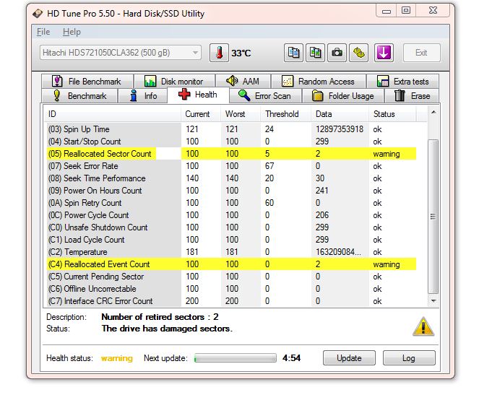Switch to the Random Access tab
Viewport: 479px width, 395px height.
319,82
